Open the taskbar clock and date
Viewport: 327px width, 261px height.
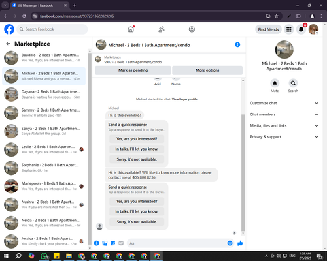tap(305, 256)
